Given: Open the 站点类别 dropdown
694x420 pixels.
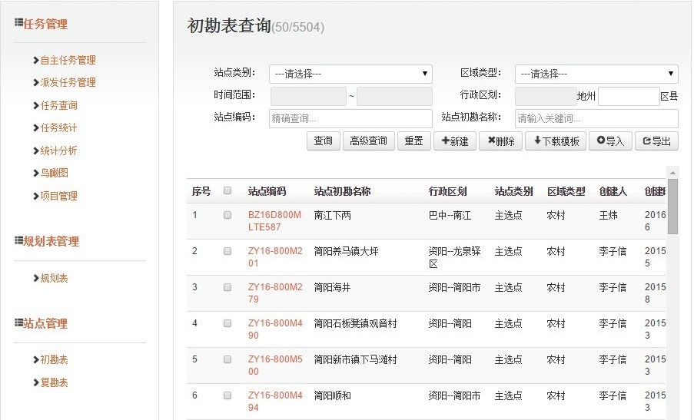Looking at the screenshot, I should click(x=350, y=74).
